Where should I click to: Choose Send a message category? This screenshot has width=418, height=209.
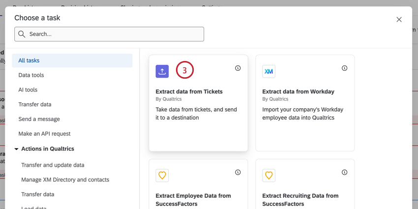[39, 119]
